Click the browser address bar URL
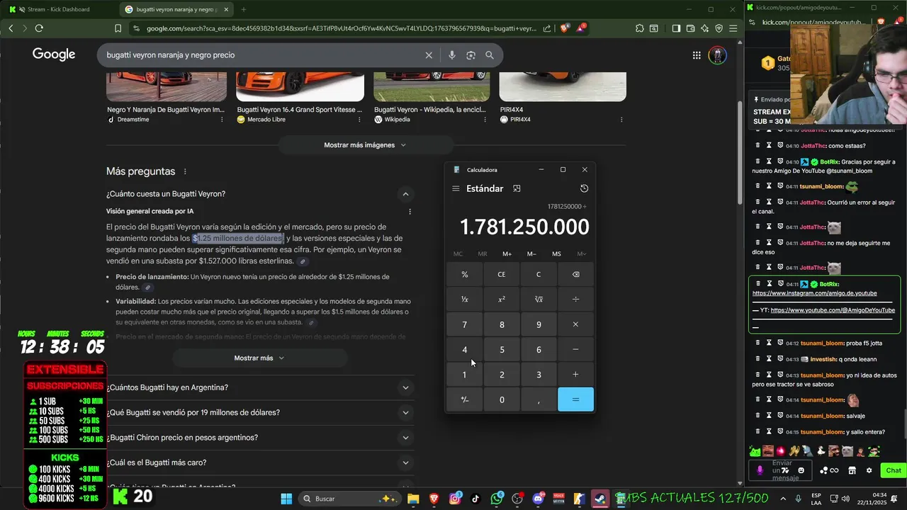The width and height of the screenshot is (907, 510). (x=342, y=28)
